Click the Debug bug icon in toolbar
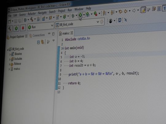Image resolution: width=166 pixels, height=124 pixels. pyautogui.click(x=73, y=16)
